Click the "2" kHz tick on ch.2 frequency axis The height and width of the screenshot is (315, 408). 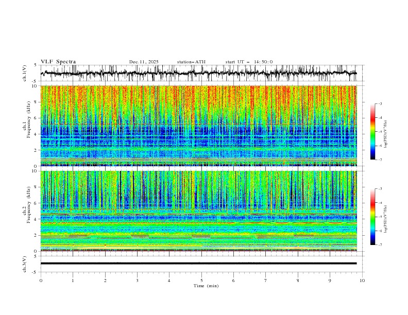(x=37, y=235)
